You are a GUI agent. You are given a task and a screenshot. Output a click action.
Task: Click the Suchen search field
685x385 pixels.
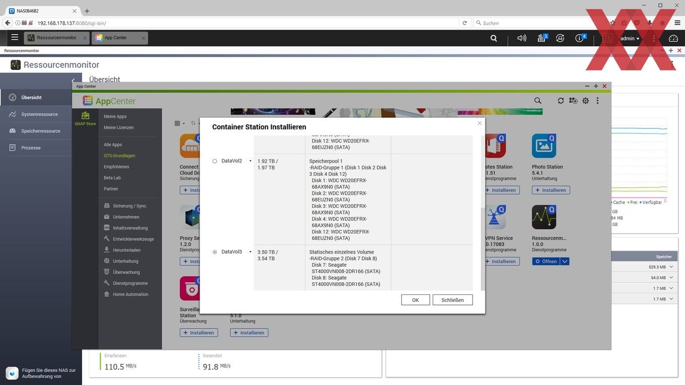(x=539, y=23)
